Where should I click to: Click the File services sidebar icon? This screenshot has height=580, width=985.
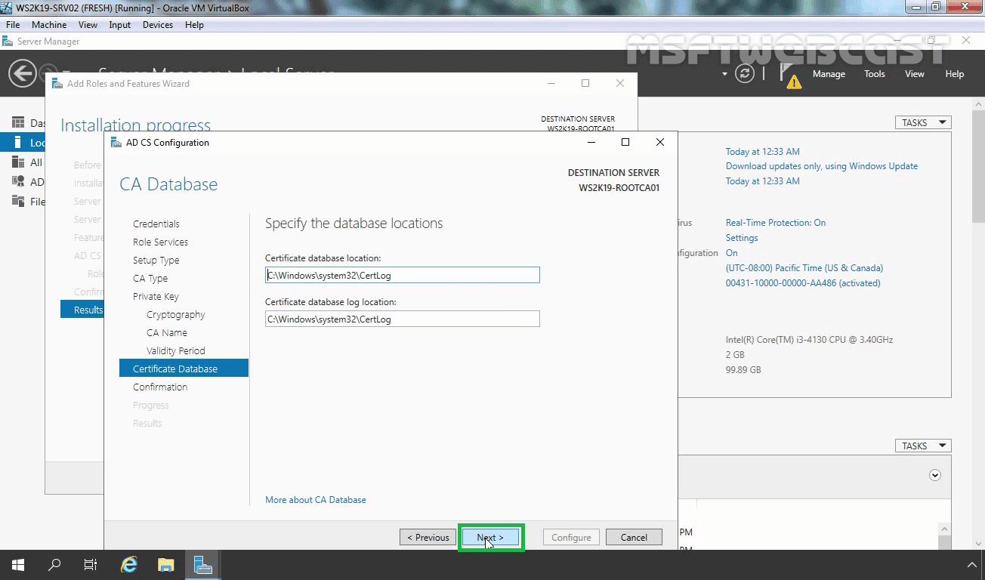point(18,201)
